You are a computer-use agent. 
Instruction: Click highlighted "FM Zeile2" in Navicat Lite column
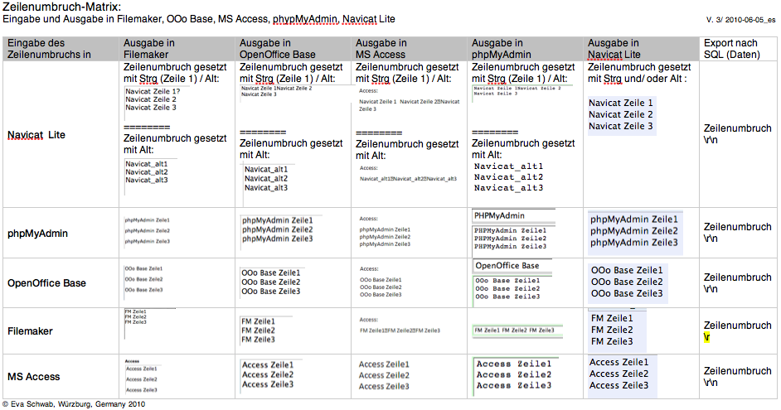click(612, 330)
